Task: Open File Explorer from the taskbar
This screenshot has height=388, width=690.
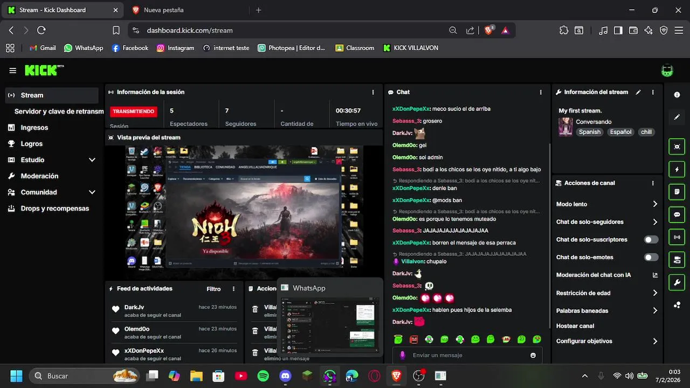Action: point(196,376)
